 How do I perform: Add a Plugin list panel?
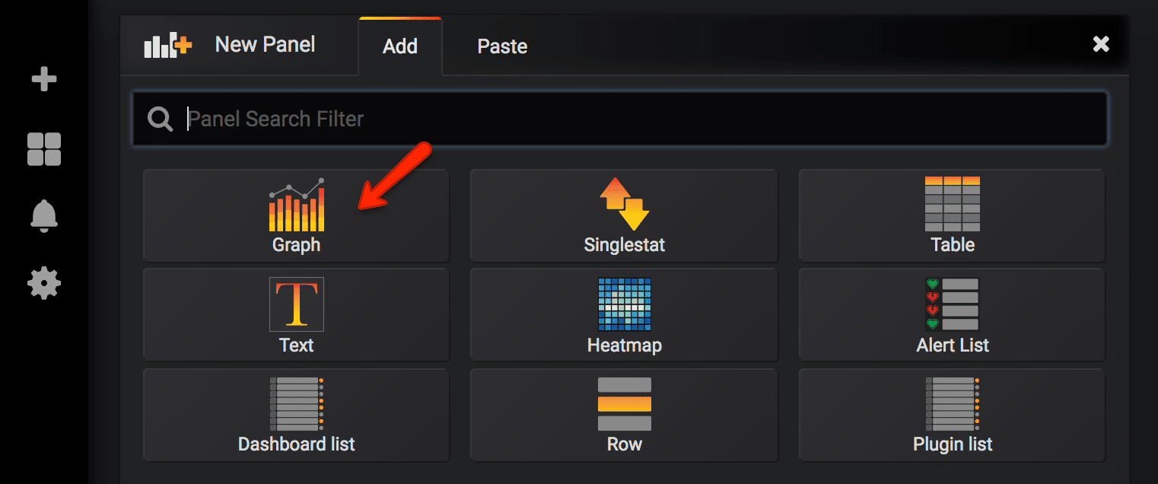[951, 415]
